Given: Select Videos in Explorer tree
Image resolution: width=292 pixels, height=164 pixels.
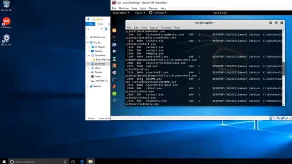Looking at the screenshot, I should [x=96, y=77].
